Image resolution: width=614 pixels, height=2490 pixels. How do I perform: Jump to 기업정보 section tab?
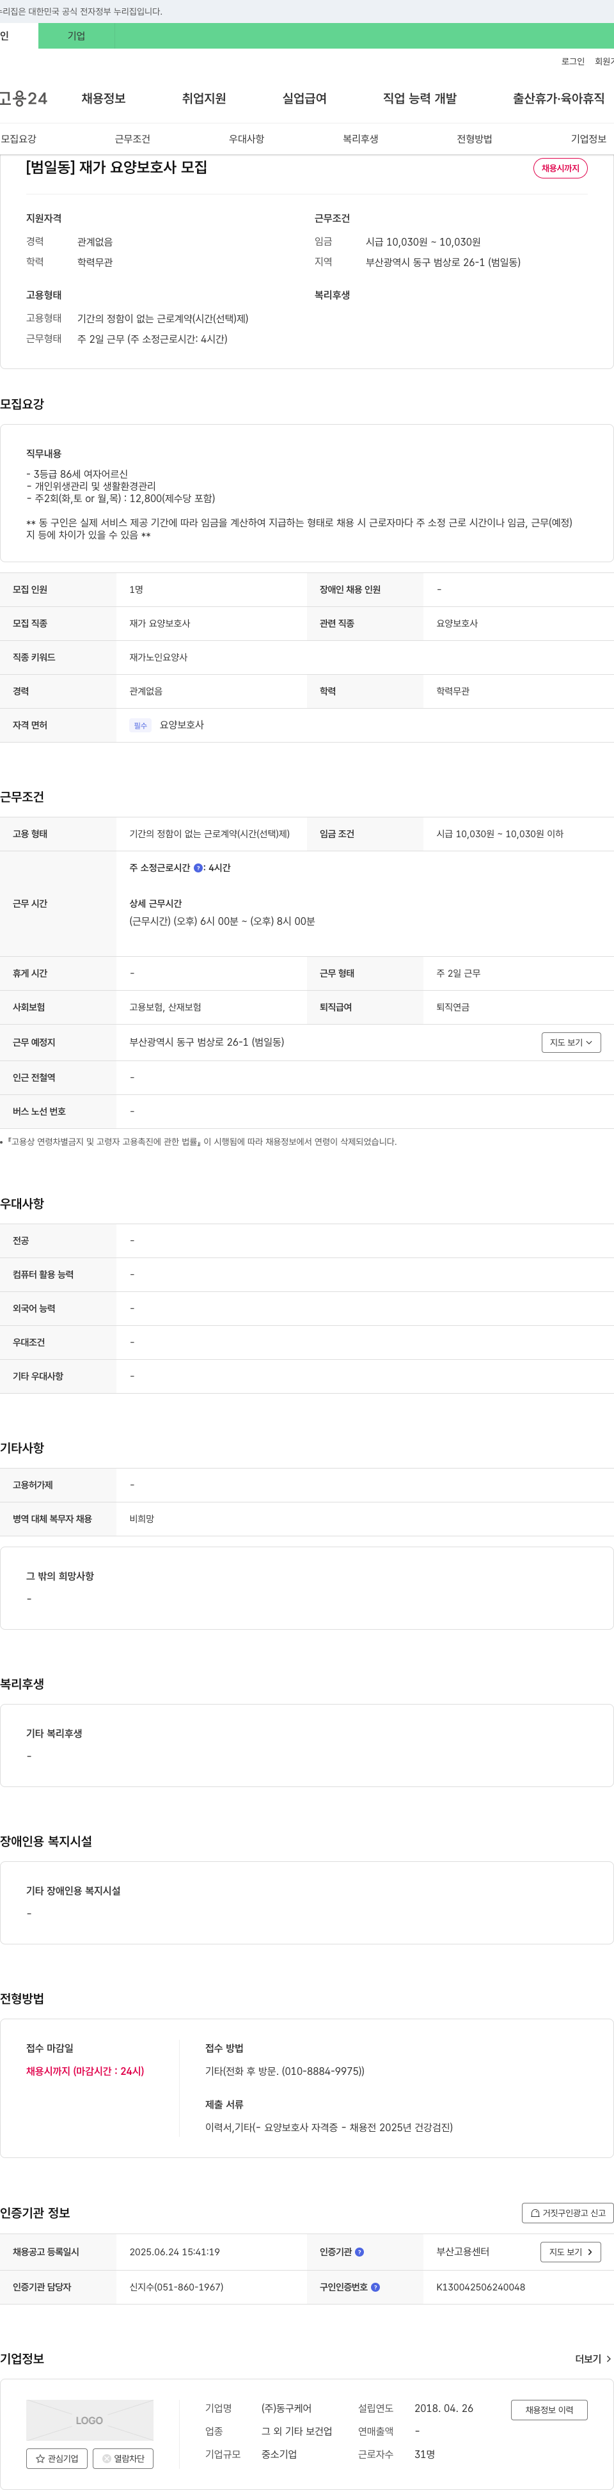(x=589, y=139)
